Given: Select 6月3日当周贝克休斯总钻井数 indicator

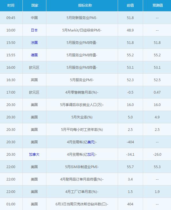Looking at the screenshot, I should pyautogui.click(x=82, y=204).
